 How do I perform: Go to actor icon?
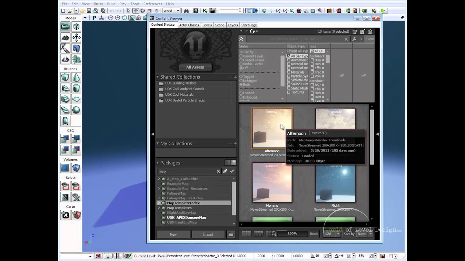pyautogui.click(x=65, y=215)
